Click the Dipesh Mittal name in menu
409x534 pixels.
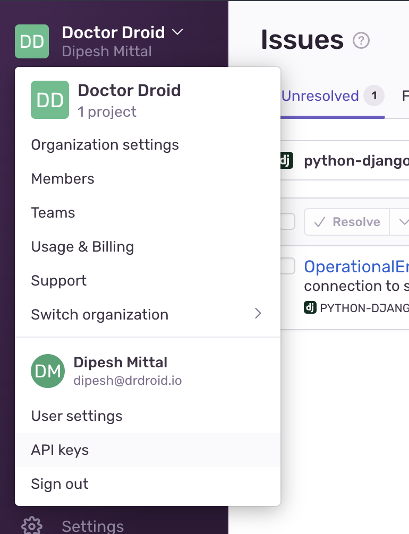[x=121, y=363]
